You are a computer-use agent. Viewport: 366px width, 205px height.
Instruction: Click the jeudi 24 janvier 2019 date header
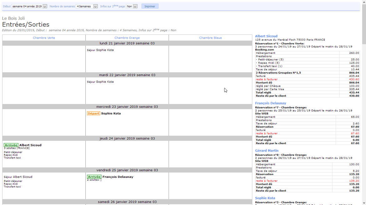(x=127, y=138)
